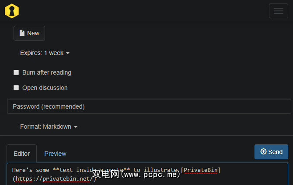Switch to the Preview tab
Viewport: 293px width, 185px height.
click(56, 154)
